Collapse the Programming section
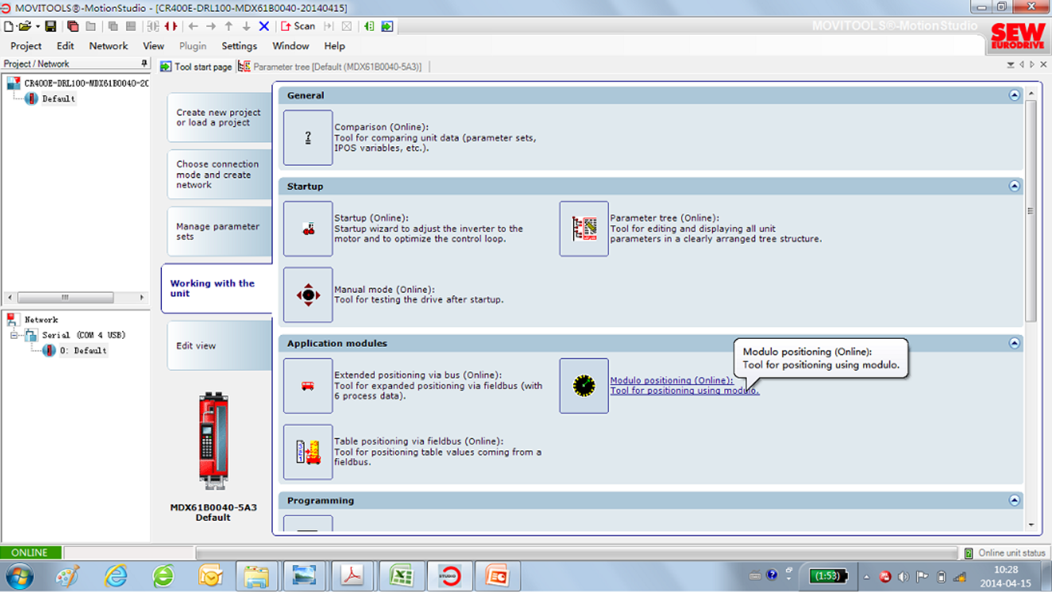The width and height of the screenshot is (1052, 592). coord(1014,500)
